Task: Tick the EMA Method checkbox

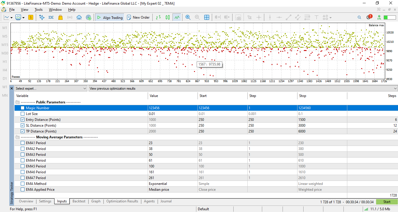Action: click(23, 184)
